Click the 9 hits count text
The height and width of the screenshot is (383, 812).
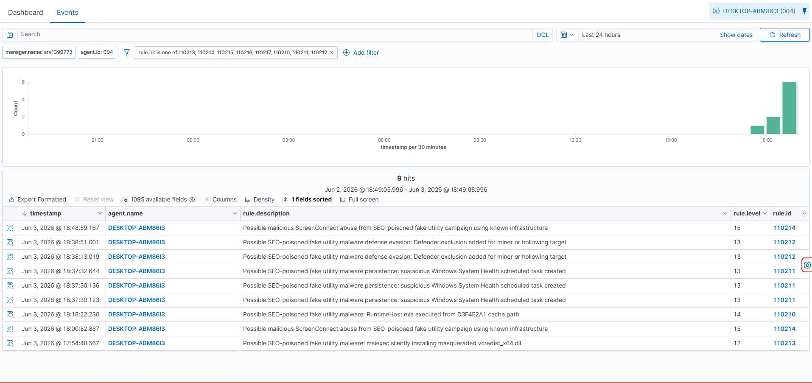(x=406, y=178)
